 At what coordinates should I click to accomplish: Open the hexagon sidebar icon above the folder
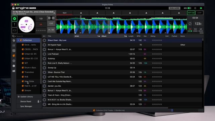pyautogui.click(x=14, y=66)
